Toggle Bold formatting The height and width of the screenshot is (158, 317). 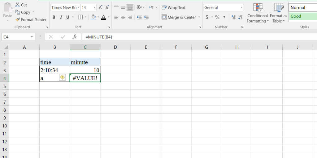pyautogui.click(x=54, y=17)
